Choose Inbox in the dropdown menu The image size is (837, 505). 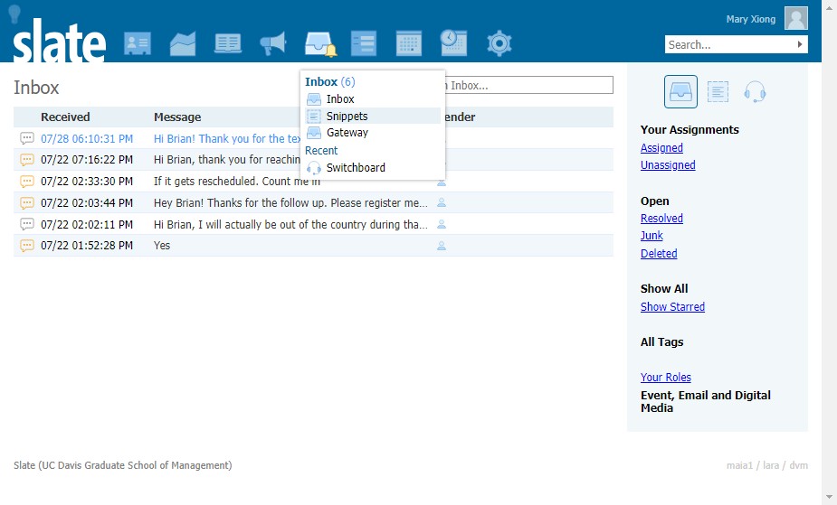pyautogui.click(x=373, y=99)
